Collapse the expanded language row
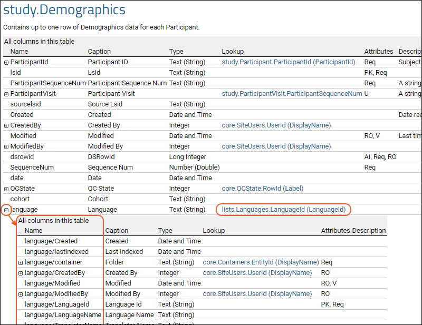Image resolution: width=422 pixels, height=325 pixels. 6,210
